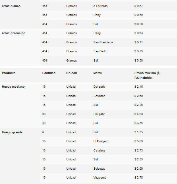Select the San Pedro brand cell
177x184 pixels.
100,51
